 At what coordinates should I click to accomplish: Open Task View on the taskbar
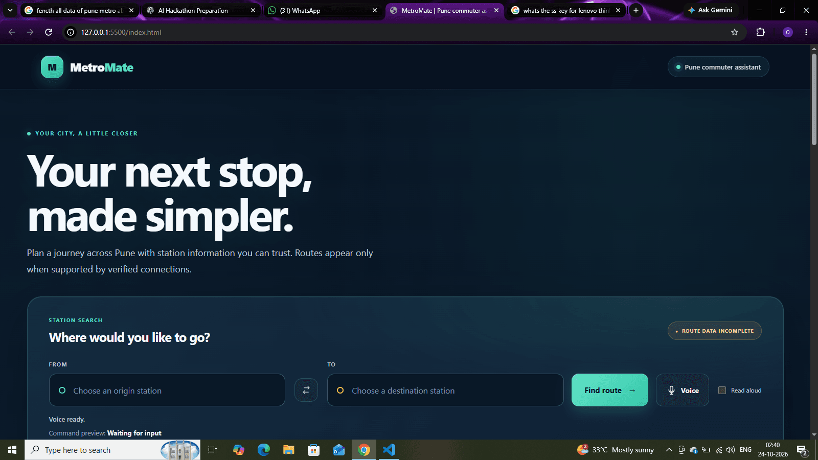(x=213, y=450)
